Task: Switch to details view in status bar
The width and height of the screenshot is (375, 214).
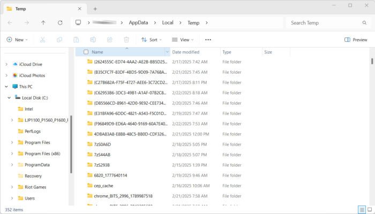Action: point(362,210)
